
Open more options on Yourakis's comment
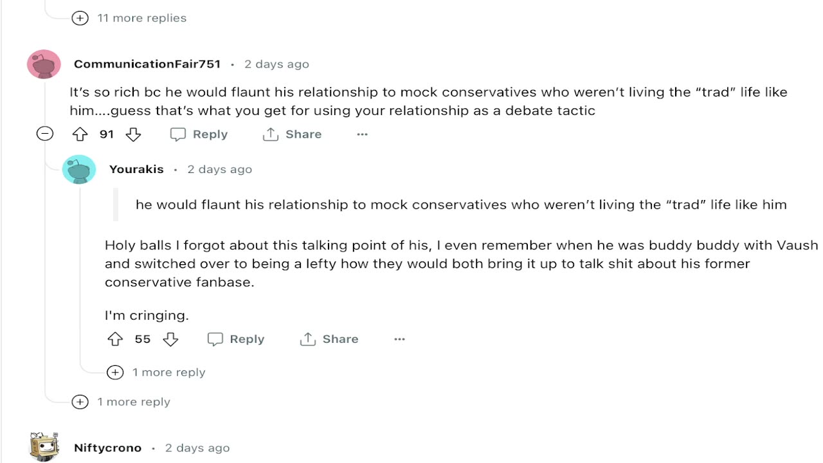tap(399, 339)
